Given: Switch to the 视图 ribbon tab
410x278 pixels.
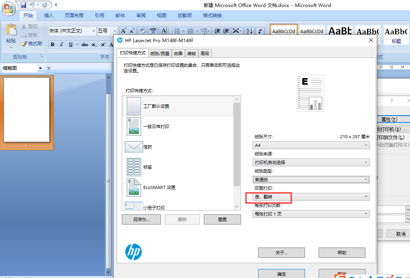Looking at the screenshot, I should pyautogui.click(x=161, y=16).
